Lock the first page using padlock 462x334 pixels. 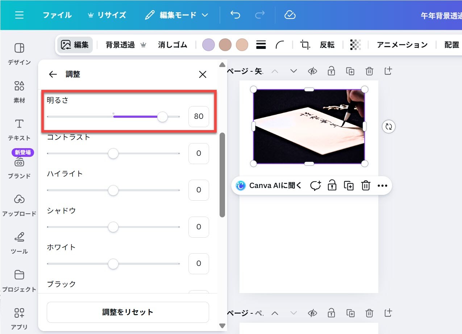331,71
